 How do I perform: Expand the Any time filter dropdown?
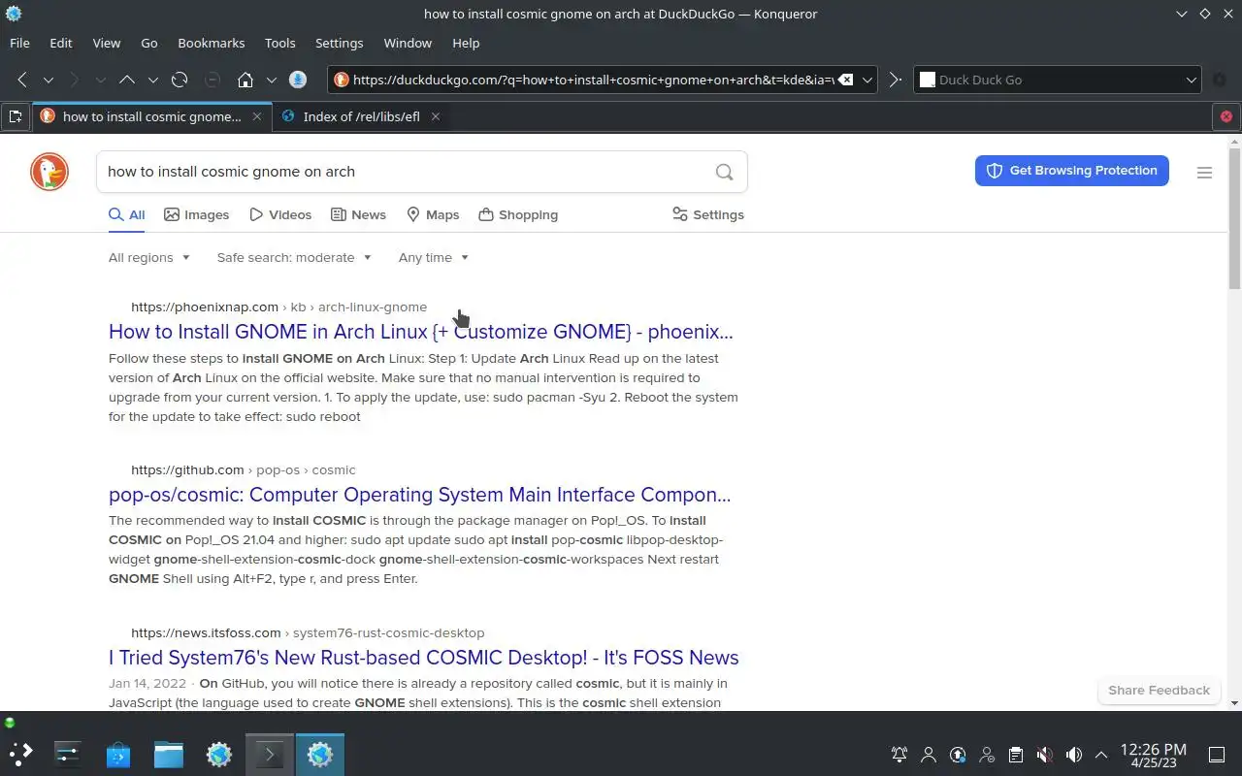point(434,257)
